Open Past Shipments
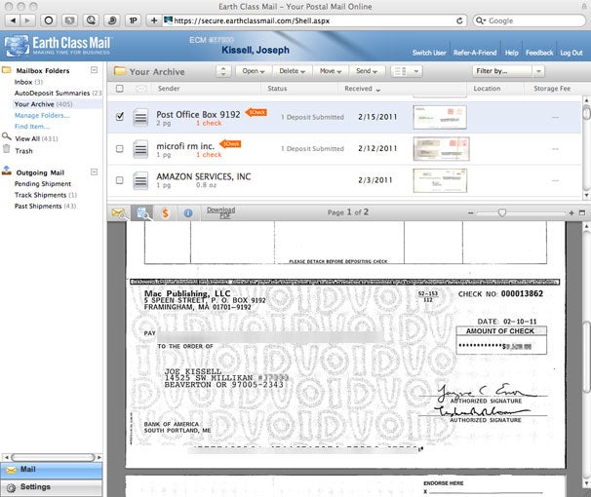 point(45,206)
